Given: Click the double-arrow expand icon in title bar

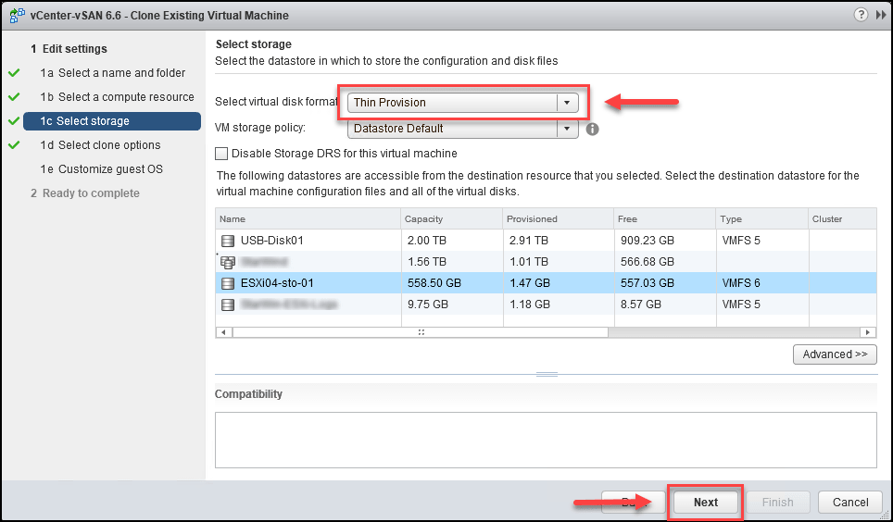Looking at the screenshot, I should pyautogui.click(x=881, y=16).
